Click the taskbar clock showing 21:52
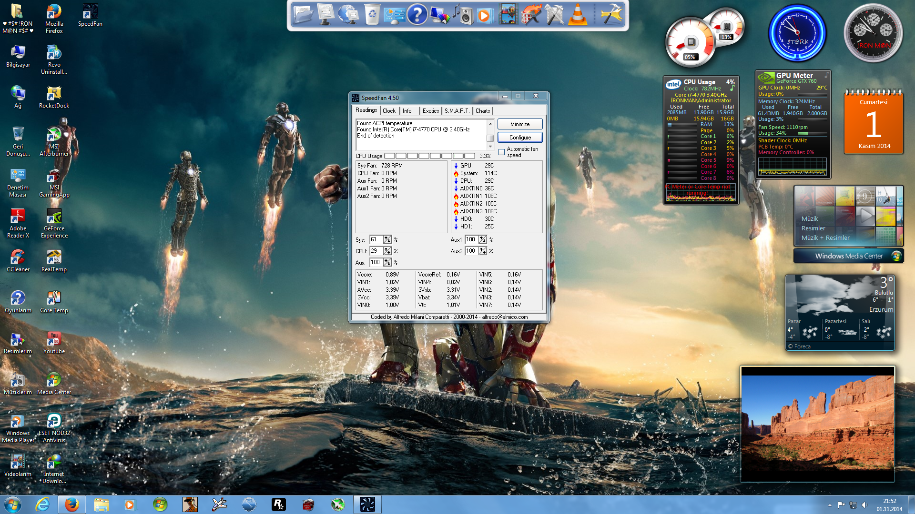 tap(889, 505)
